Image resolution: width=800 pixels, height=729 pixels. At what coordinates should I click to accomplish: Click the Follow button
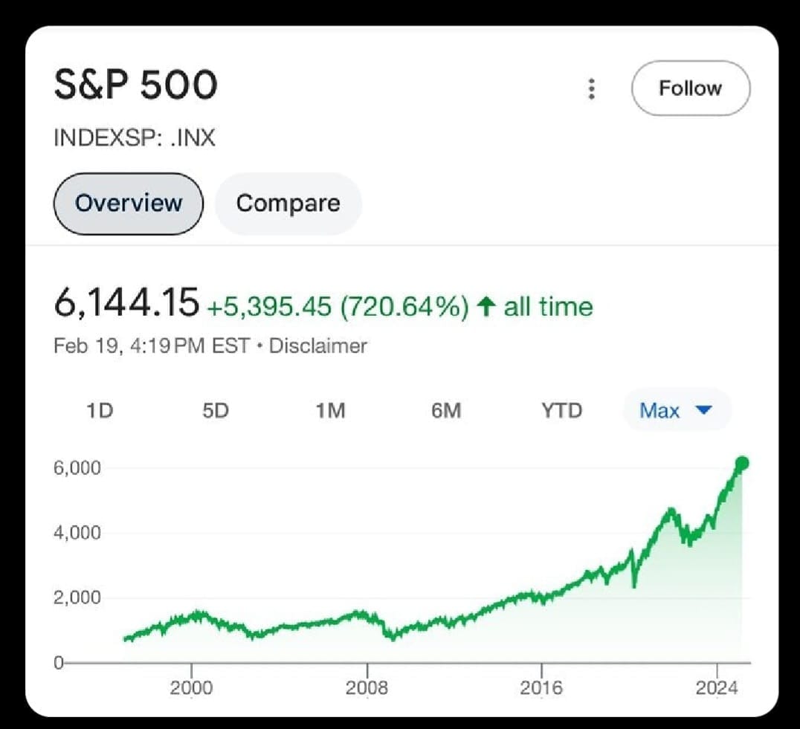pyautogui.click(x=690, y=88)
